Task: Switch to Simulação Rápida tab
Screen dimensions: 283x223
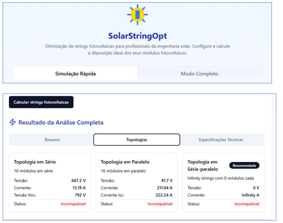Action: [75, 74]
